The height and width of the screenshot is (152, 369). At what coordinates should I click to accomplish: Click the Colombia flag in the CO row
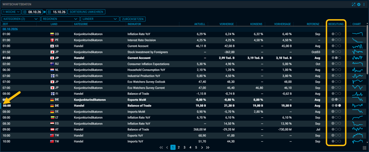point(52,34)
